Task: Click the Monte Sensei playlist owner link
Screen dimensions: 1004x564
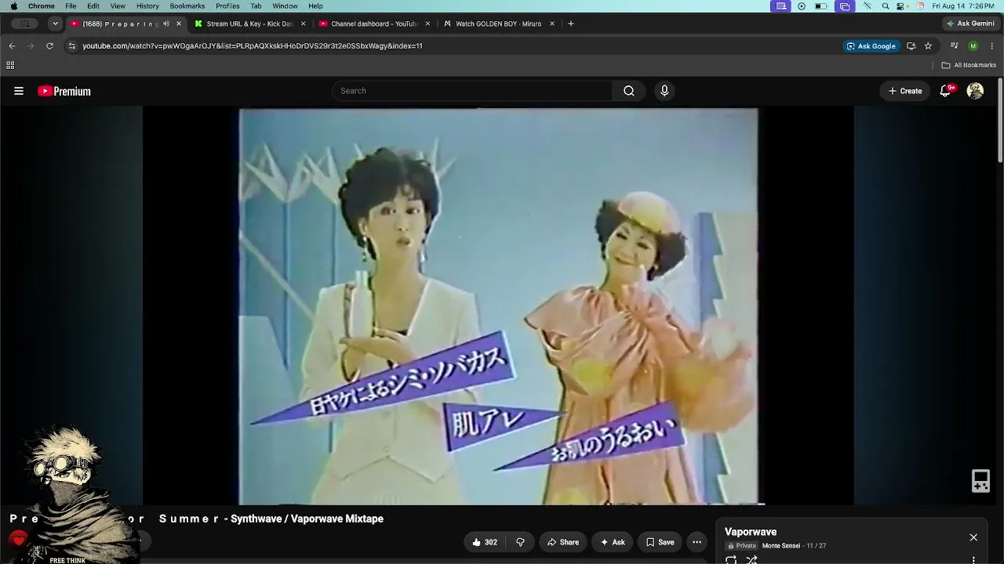Action: click(781, 546)
